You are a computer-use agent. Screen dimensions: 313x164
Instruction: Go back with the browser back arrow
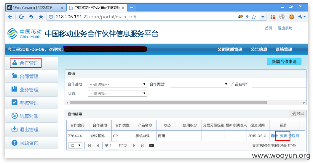click(x=10, y=17)
